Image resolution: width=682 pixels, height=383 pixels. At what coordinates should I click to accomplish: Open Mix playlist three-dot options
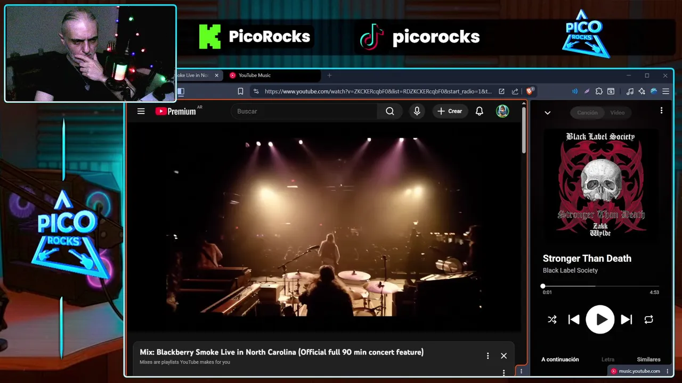coord(488,356)
